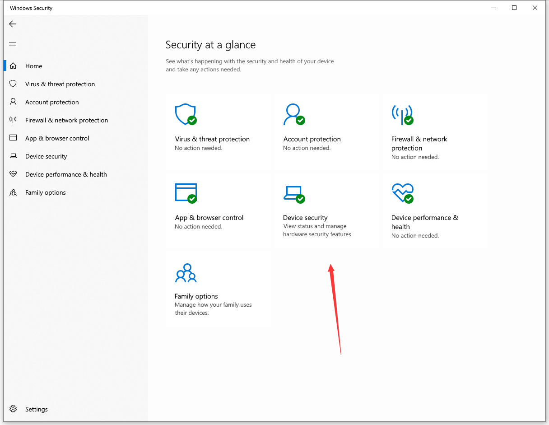Go back using the back arrow

[13, 24]
